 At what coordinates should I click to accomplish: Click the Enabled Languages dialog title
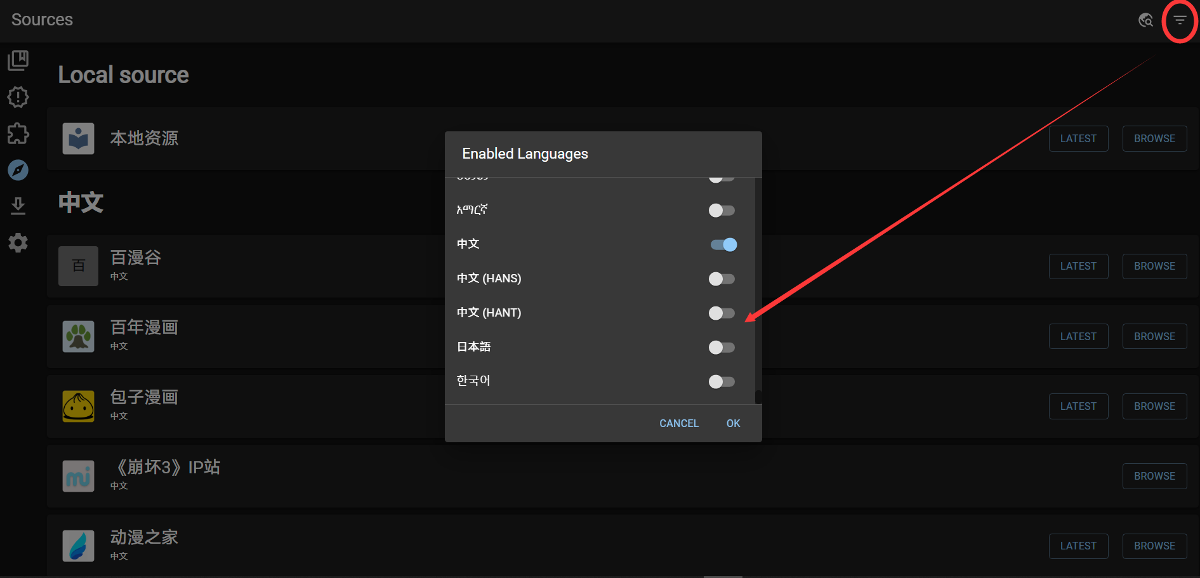pos(525,154)
